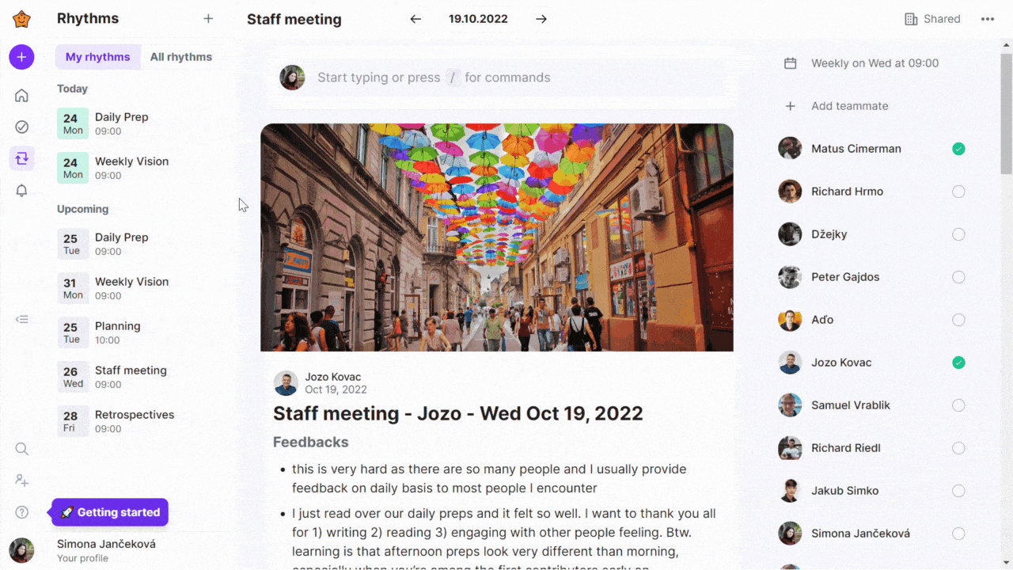Open the Getting started guide
Image resolution: width=1013 pixels, height=570 pixels.
[x=109, y=512]
